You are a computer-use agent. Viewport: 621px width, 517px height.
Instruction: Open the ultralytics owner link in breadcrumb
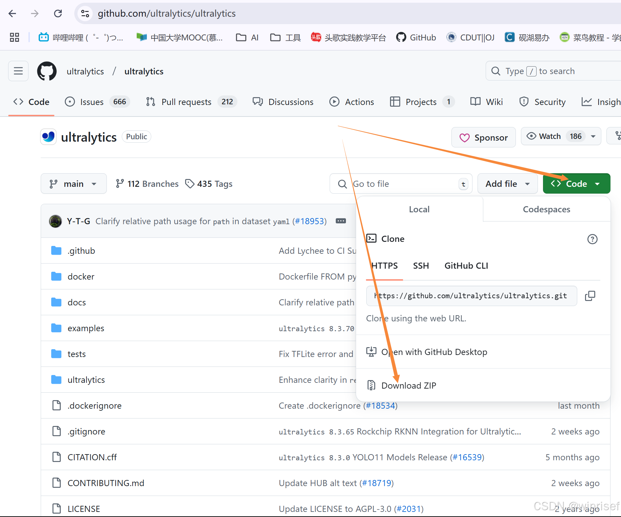(85, 71)
